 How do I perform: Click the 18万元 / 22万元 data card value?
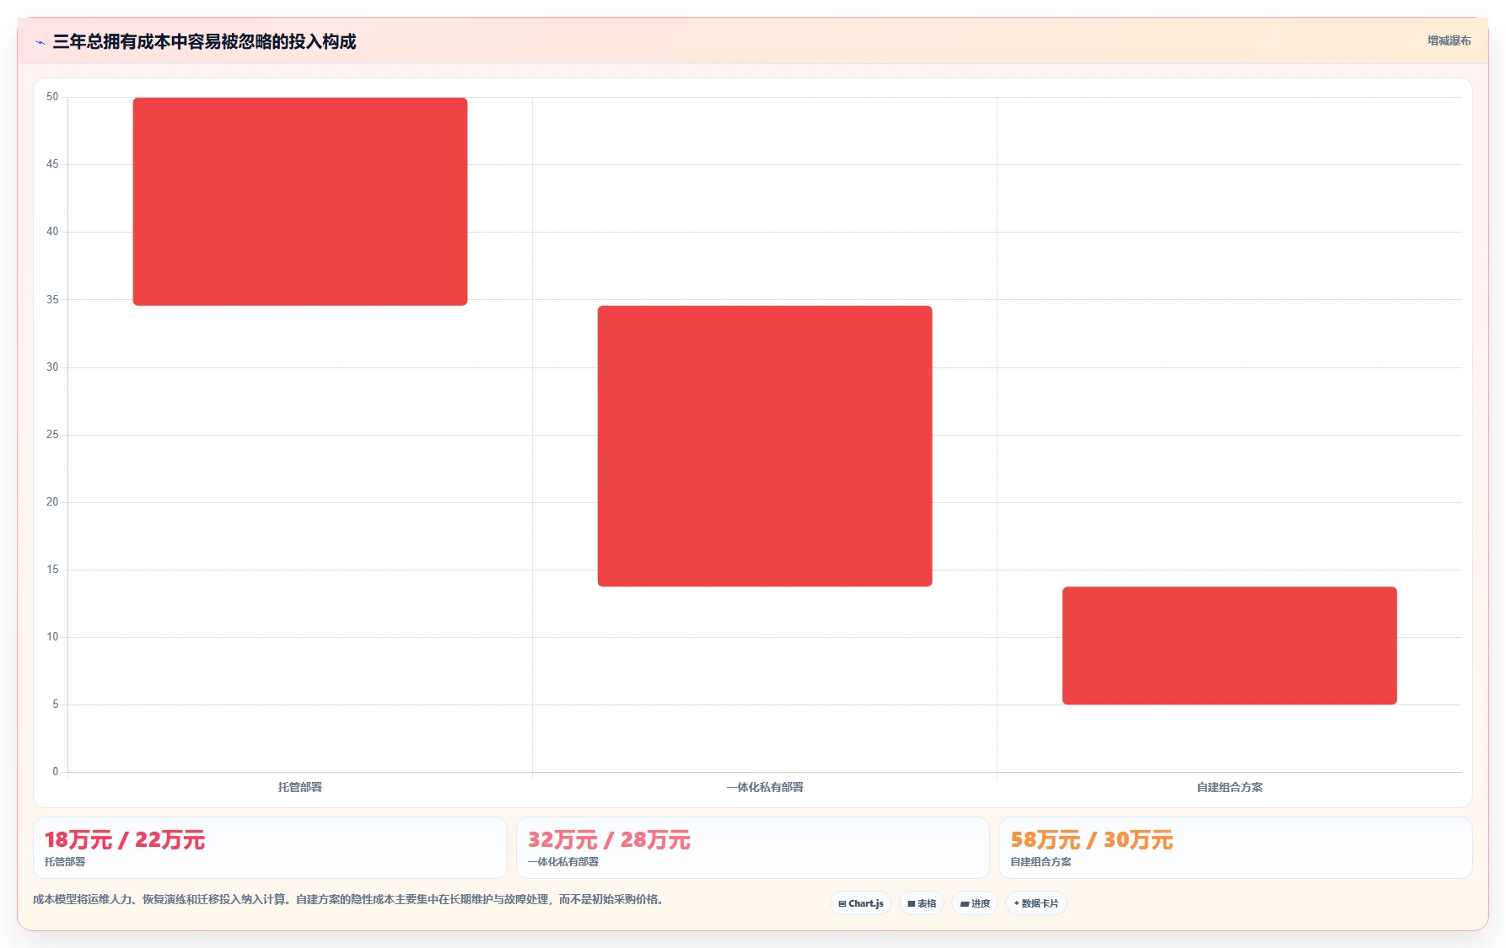(x=125, y=840)
